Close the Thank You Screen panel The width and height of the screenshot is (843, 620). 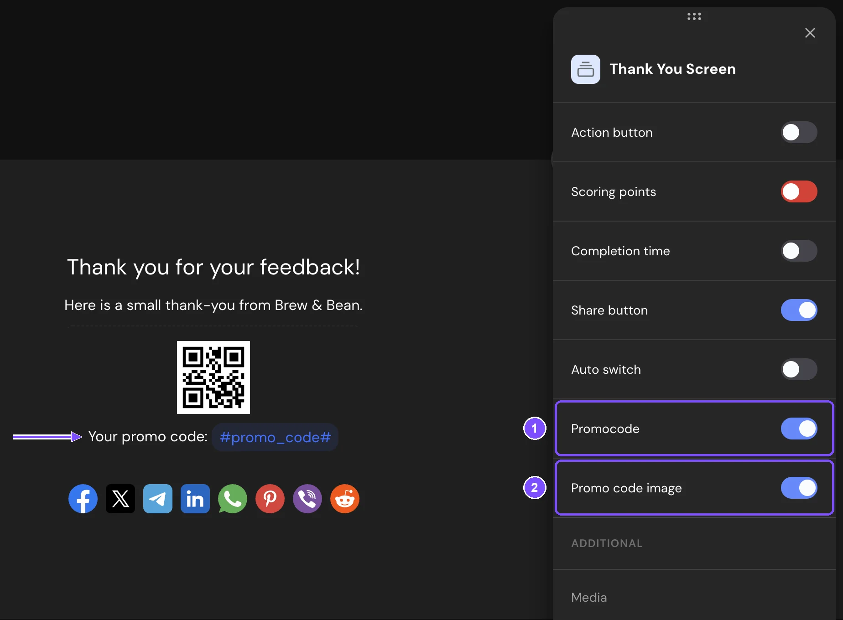click(810, 33)
